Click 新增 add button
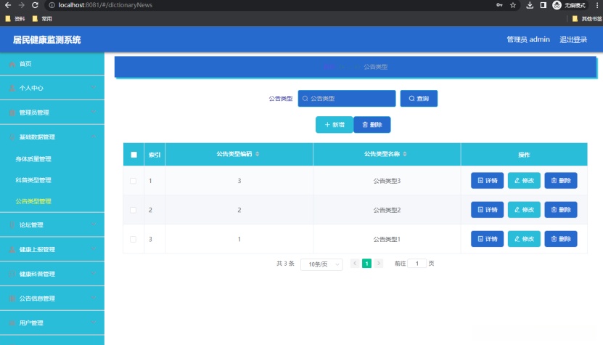 click(335, 125)
